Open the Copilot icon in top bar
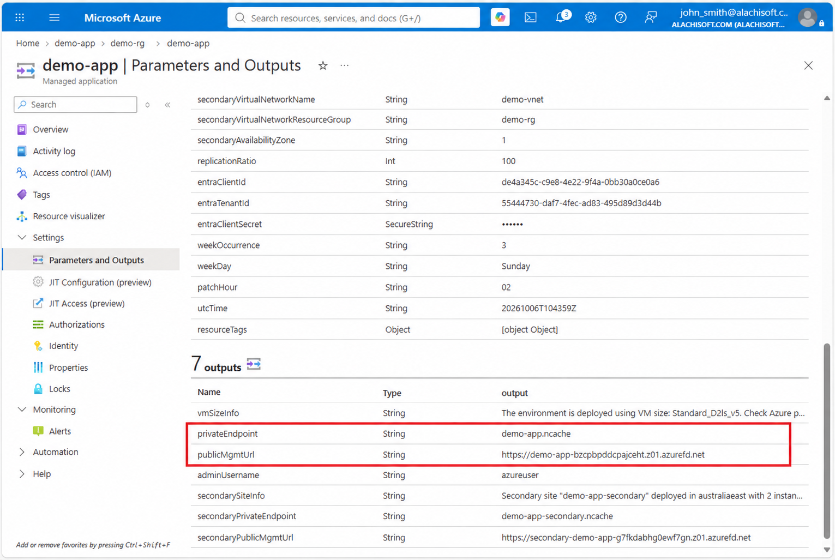 500,17
